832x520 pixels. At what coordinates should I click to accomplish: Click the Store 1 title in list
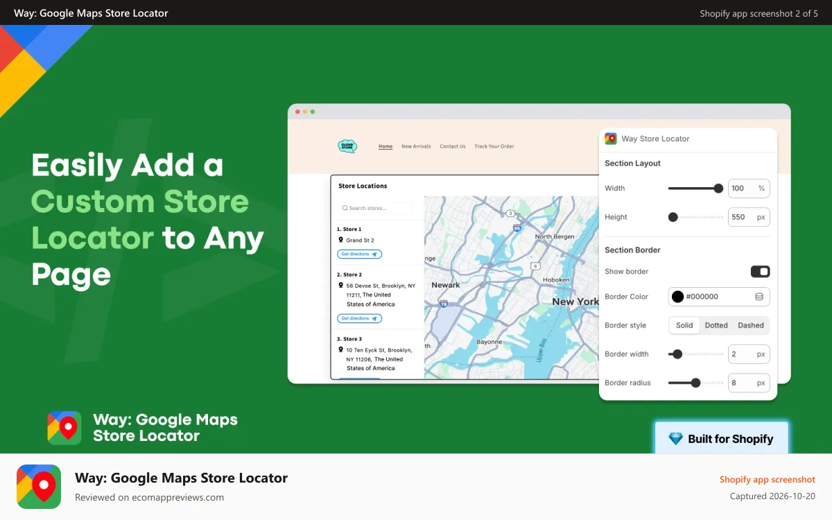coord(349,229)
